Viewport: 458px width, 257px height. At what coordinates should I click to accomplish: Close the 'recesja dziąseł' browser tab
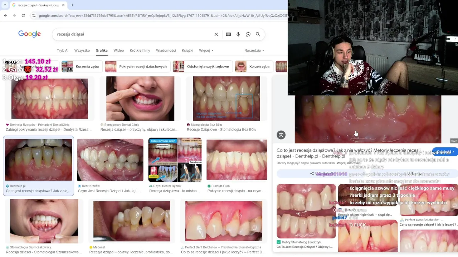tap(63, 5)
